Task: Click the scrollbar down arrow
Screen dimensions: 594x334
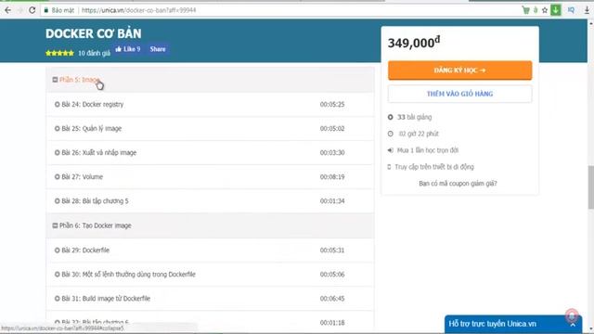Action: click(x=590, y=330)
